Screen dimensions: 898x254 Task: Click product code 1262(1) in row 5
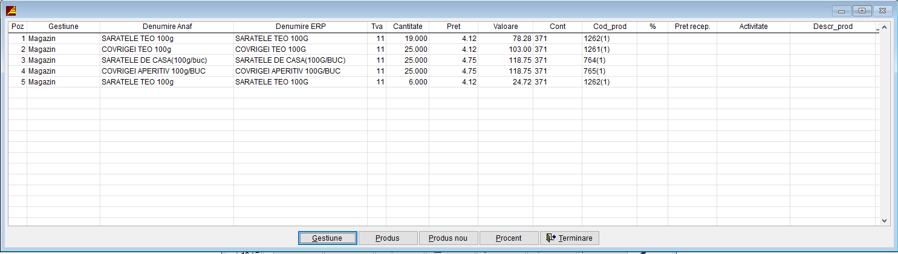(x=596, y=82)
